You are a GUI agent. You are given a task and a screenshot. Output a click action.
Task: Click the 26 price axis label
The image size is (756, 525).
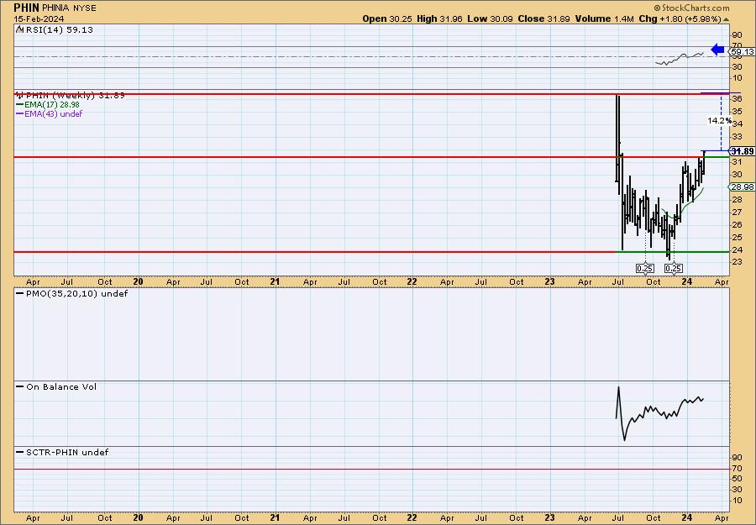point(738,224)
